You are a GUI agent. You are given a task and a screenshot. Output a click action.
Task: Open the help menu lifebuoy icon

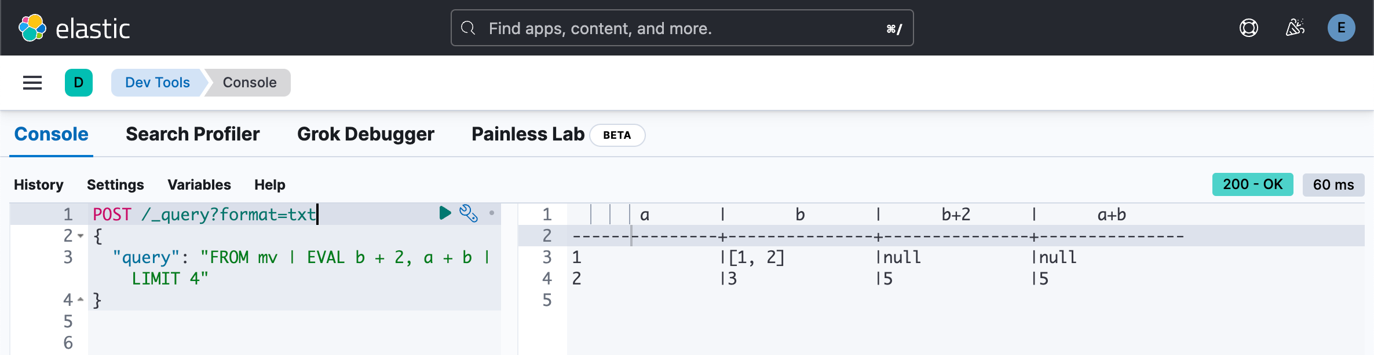tap(1248, 28)
